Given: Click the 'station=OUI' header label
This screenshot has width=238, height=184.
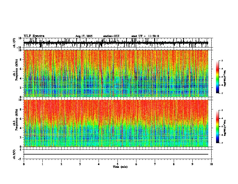Looking at the screenshot, I should click(x=111, y=36).
